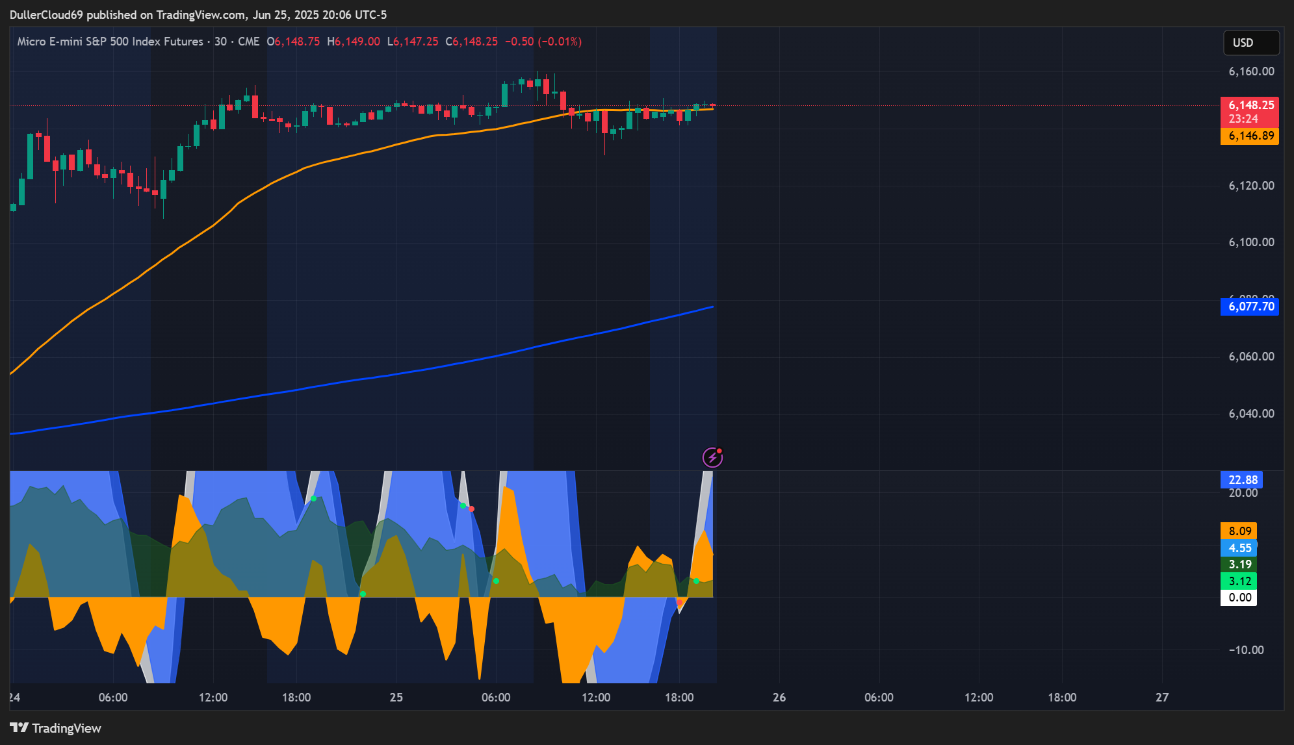Click the -10.00 indicator axis label
Screen dimensions: 1294x745
pos(1246,650)
